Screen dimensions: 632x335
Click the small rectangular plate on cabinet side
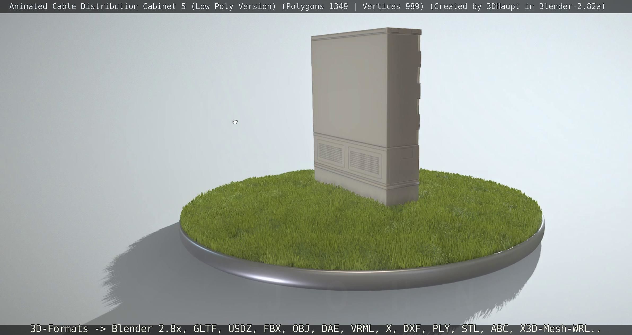[x=407, y=153]
